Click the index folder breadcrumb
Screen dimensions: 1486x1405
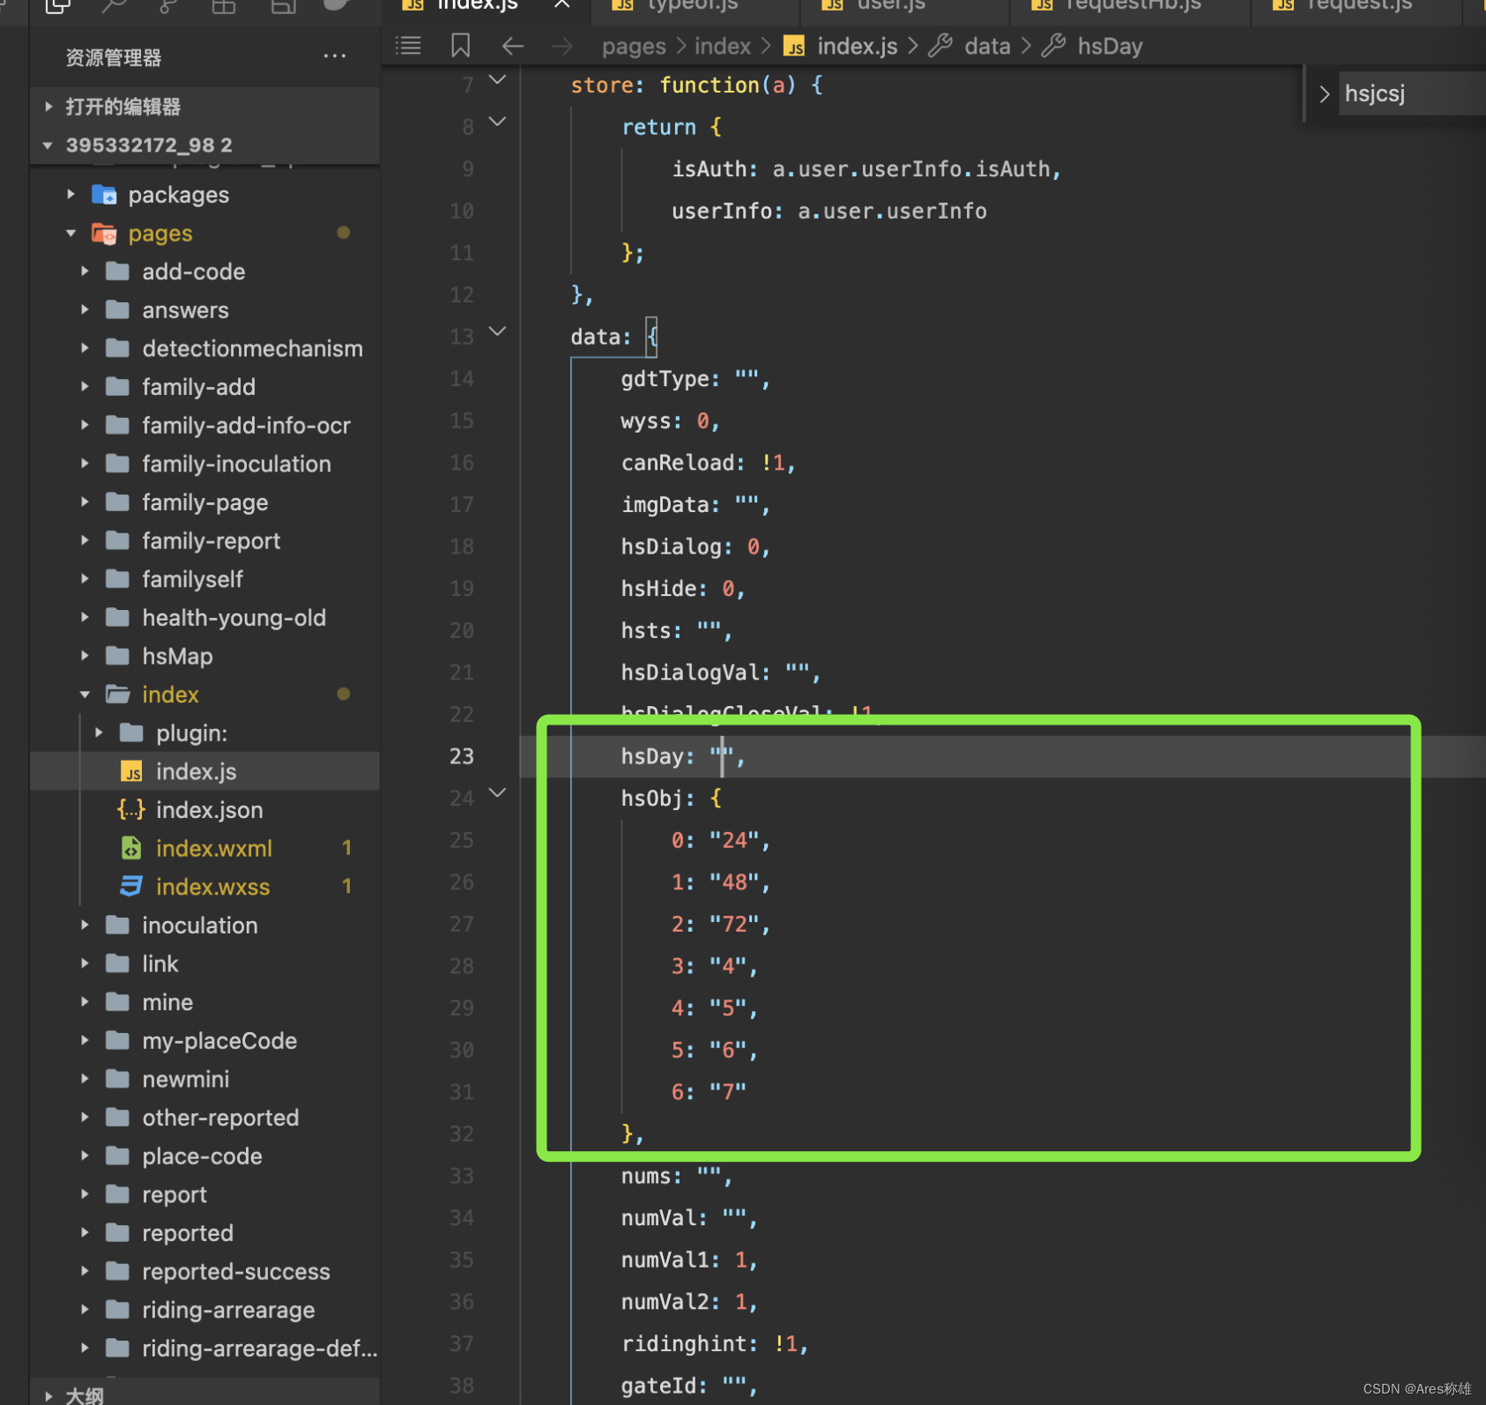click(x=723, y=47)
